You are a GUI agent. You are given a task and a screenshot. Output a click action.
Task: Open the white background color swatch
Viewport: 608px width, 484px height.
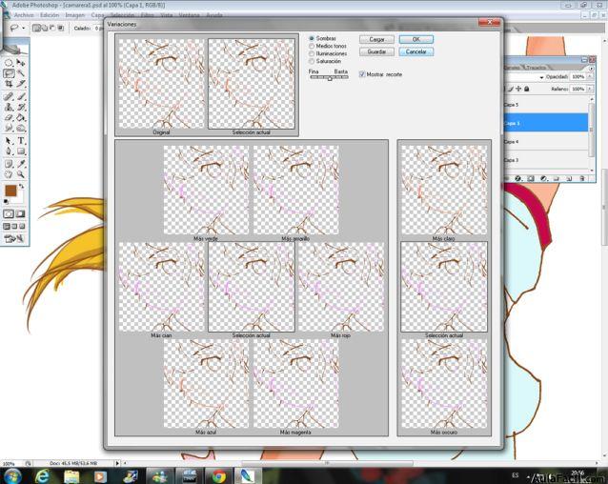20,197
